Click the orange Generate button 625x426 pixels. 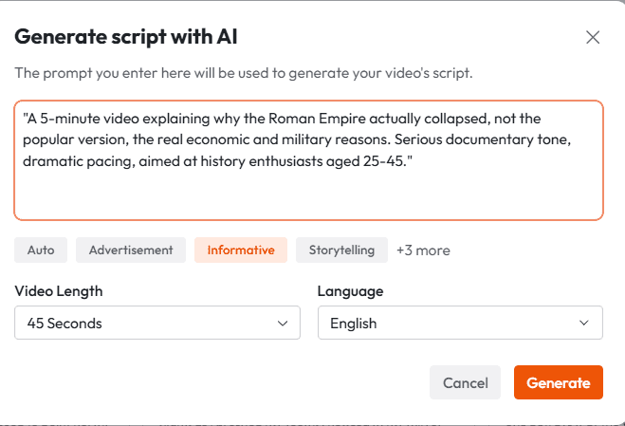coord(558,383)
